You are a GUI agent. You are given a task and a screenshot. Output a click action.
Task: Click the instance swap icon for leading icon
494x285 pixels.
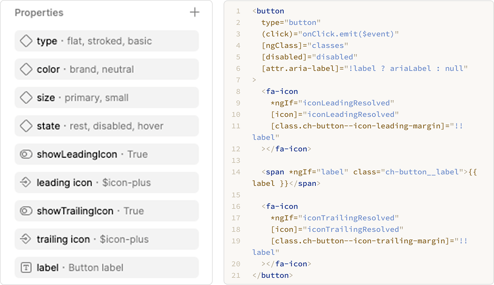coord(26,182)
